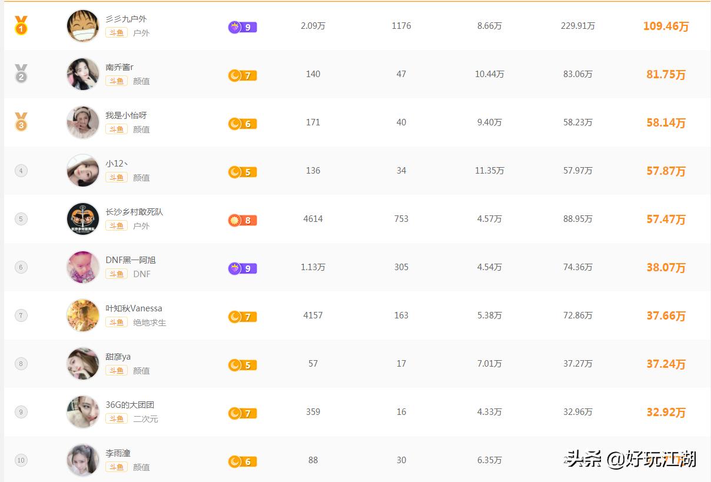The width and height of the screenshot is (711, 482).
Task: Click the purple level 9 badge for DNF黑一阿旭
Action: [x=242, y=268]
